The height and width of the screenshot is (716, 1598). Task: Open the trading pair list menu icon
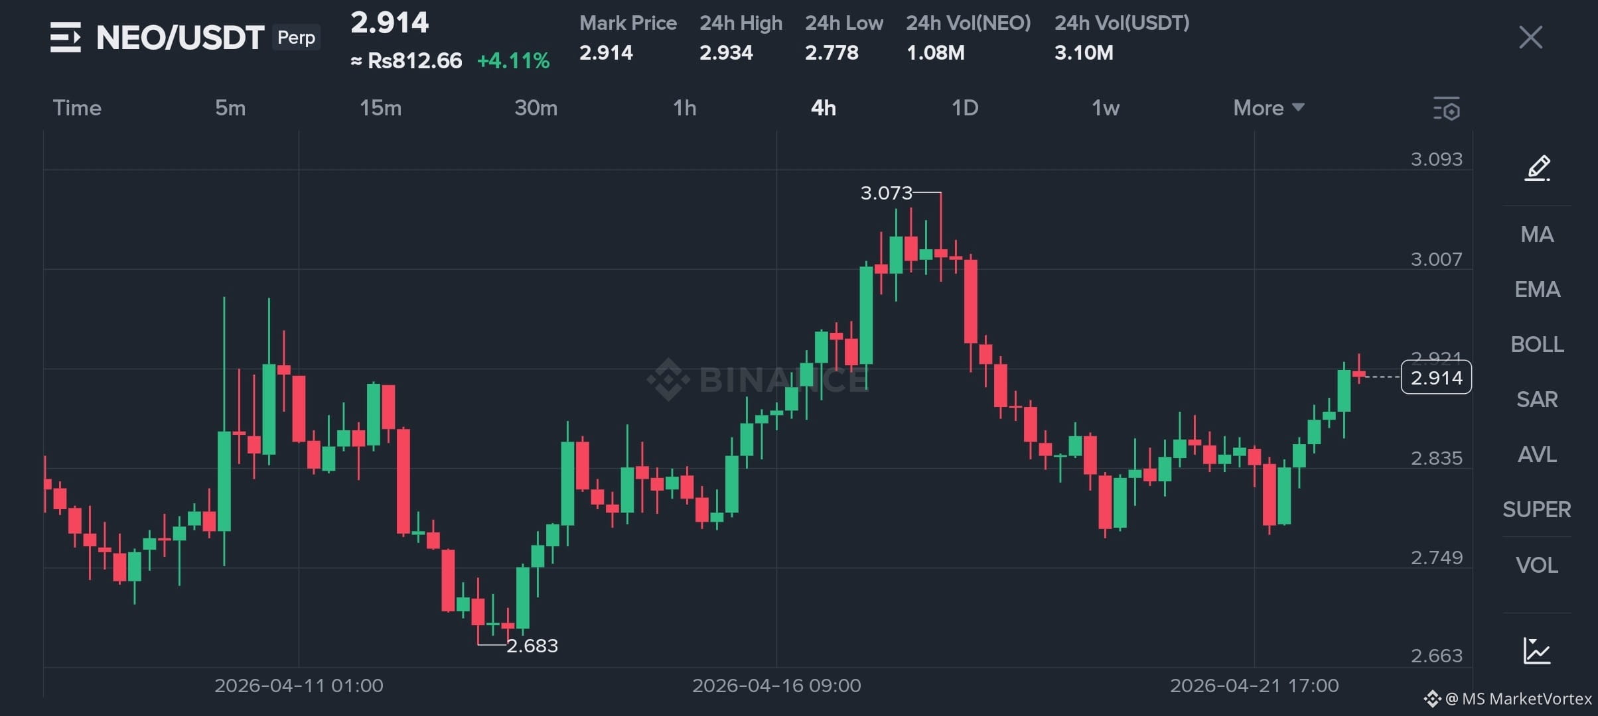(65, 37)
